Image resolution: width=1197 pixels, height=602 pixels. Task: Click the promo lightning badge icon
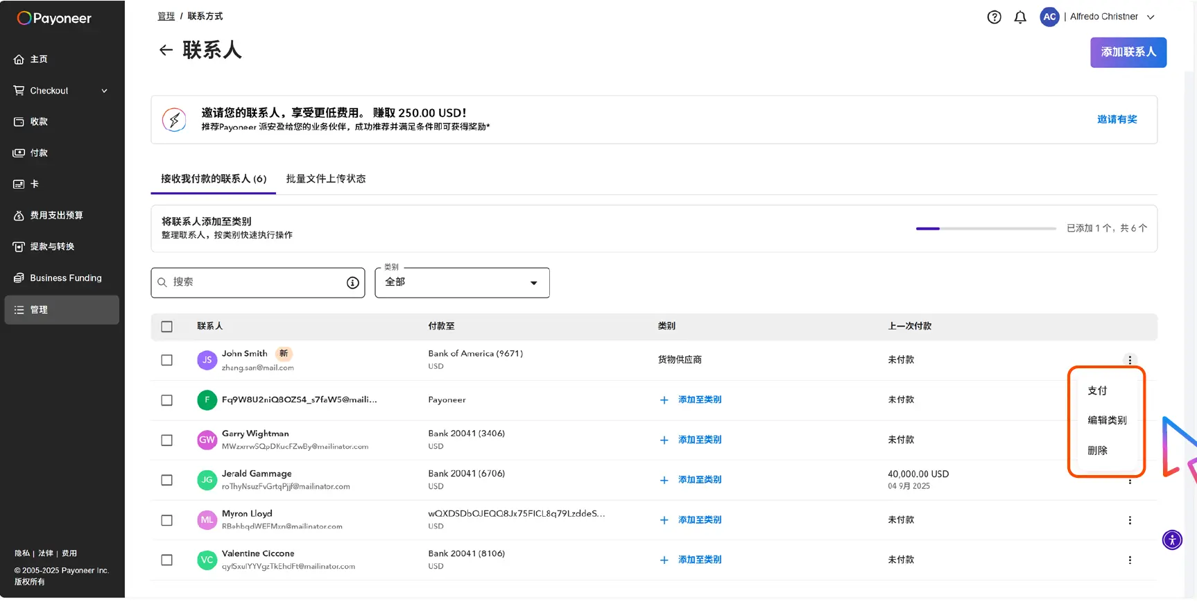pos(174,120)
